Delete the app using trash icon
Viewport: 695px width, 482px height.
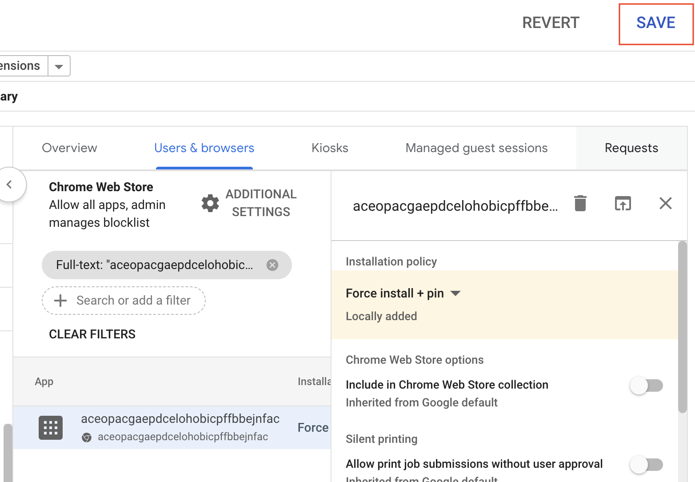coord(580,203)
